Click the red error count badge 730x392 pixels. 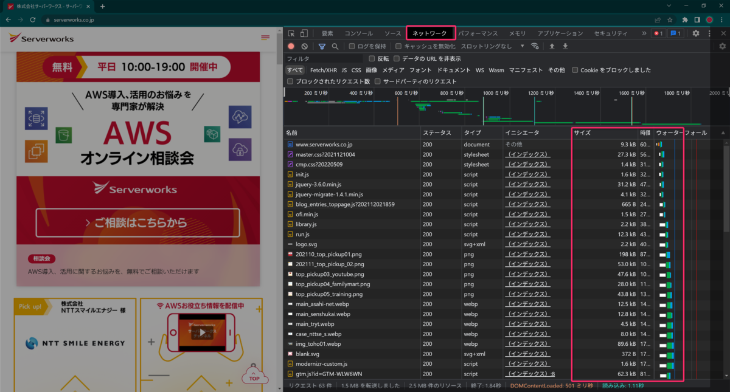[658, 33]
